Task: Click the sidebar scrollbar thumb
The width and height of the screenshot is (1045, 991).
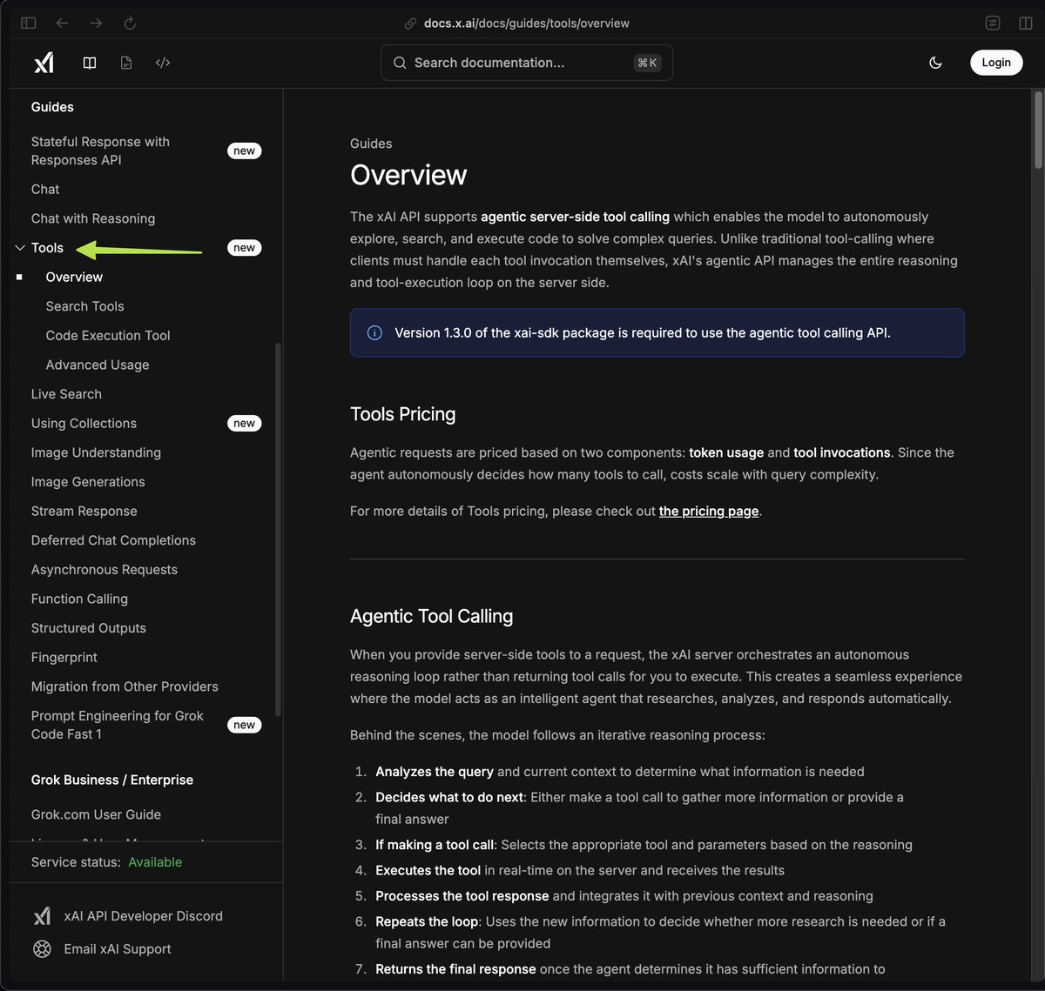Action: pyautogui.click(x=278, y=529)
